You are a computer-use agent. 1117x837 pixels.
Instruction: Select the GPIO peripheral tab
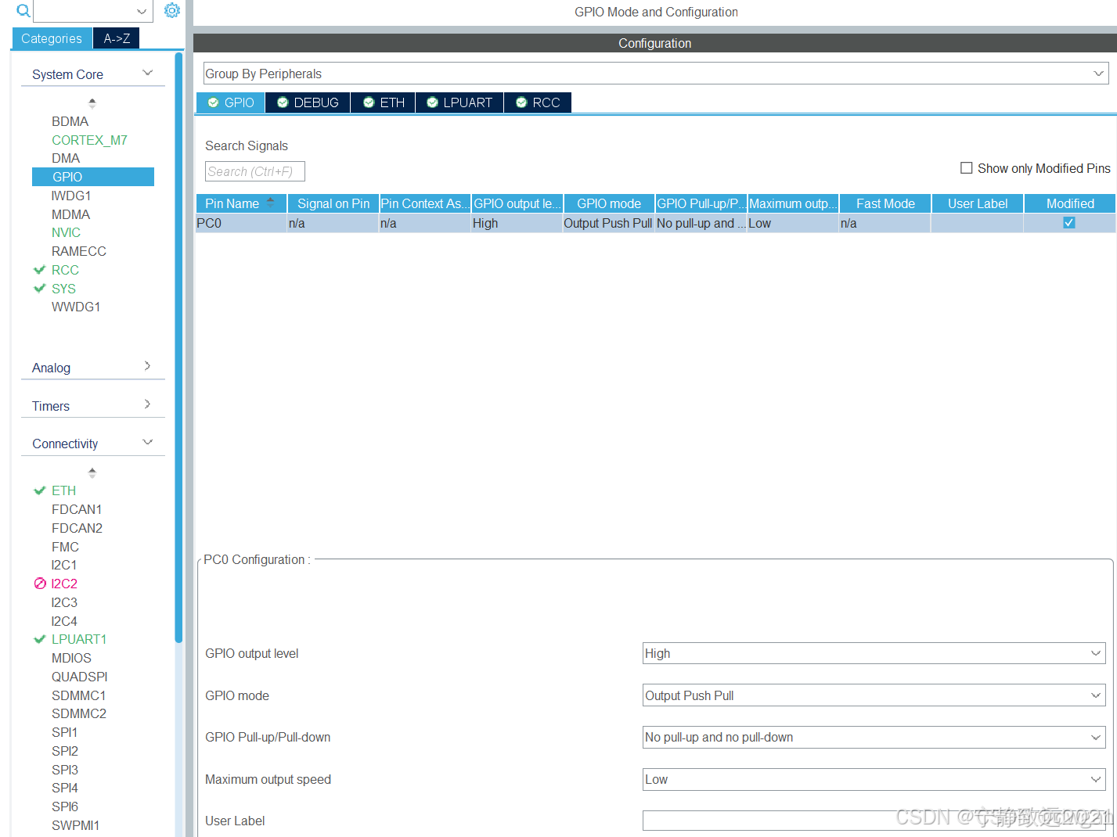230,102
